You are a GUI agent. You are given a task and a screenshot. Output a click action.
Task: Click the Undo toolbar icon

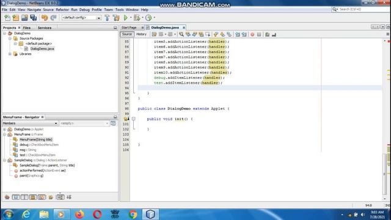tap(45, 18)
